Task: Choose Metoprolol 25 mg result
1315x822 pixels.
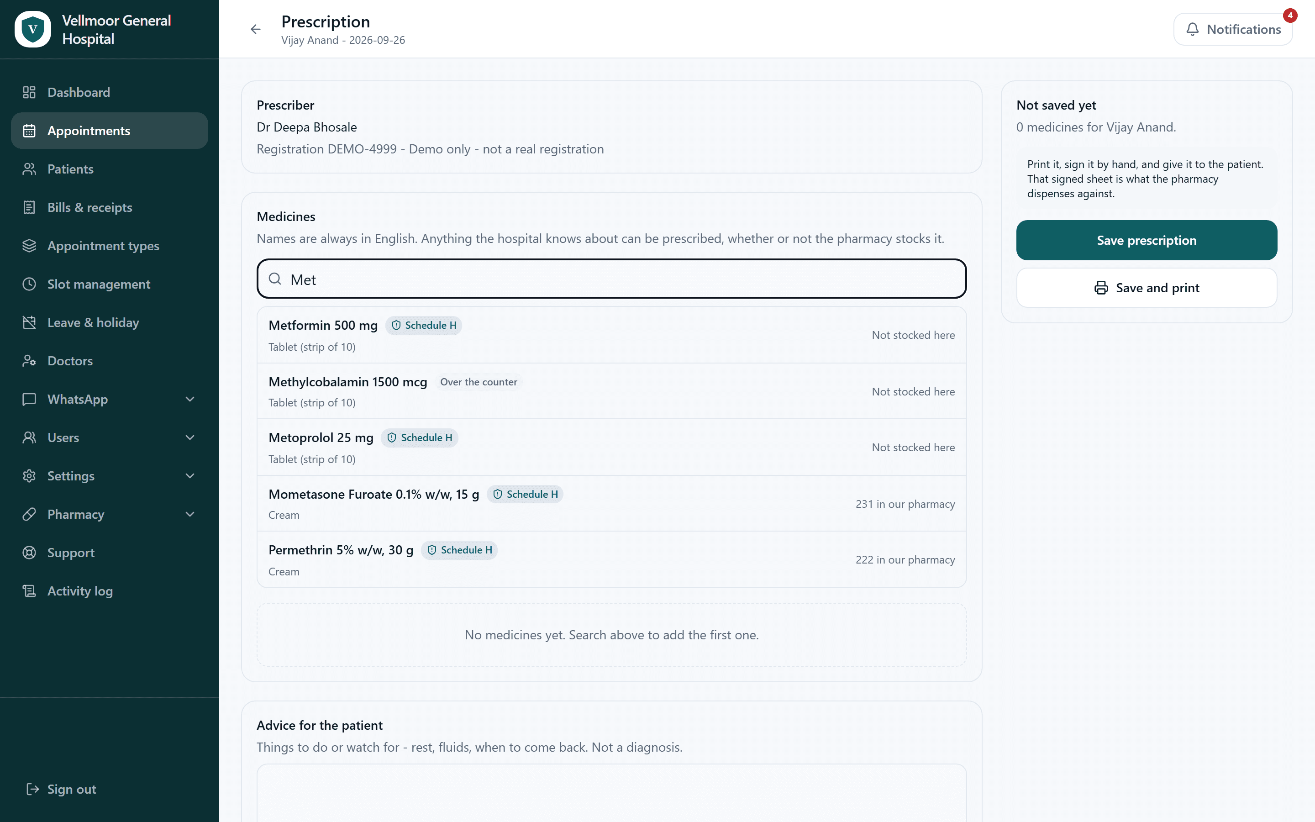Action: tap(611, 448)
